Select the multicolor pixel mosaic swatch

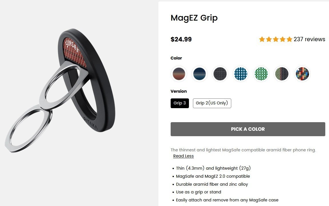[x=302, y=74]
